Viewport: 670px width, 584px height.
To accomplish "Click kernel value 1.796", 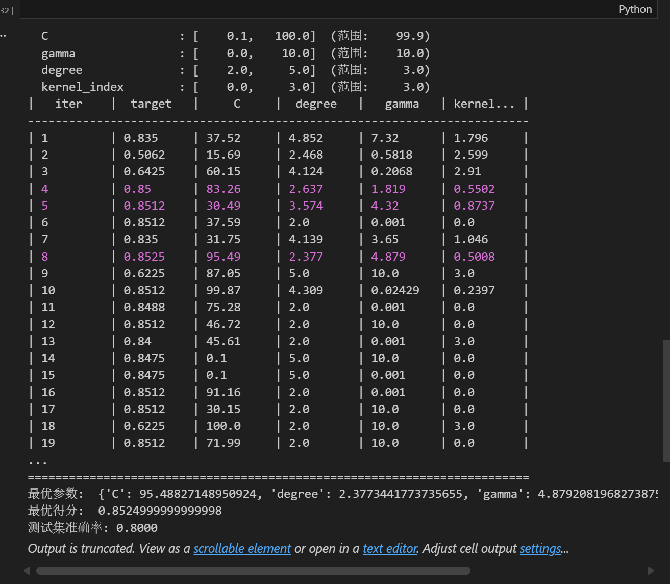I will click(471, 138).
